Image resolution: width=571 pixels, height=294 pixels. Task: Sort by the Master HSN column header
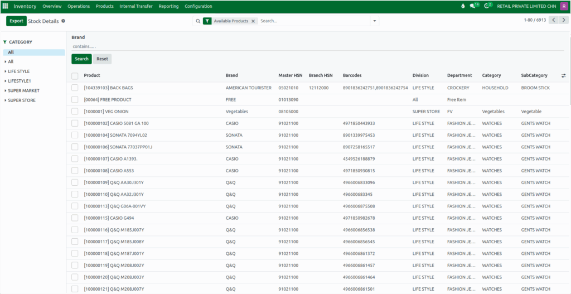click(290, 75)
